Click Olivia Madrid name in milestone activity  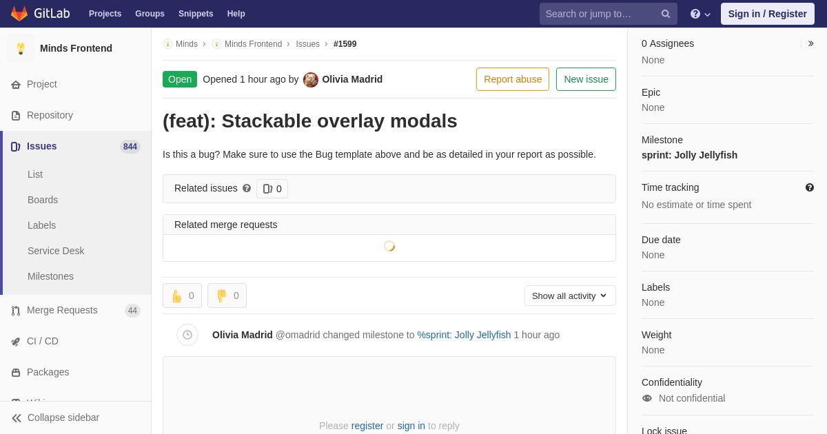tap(243, 335)
